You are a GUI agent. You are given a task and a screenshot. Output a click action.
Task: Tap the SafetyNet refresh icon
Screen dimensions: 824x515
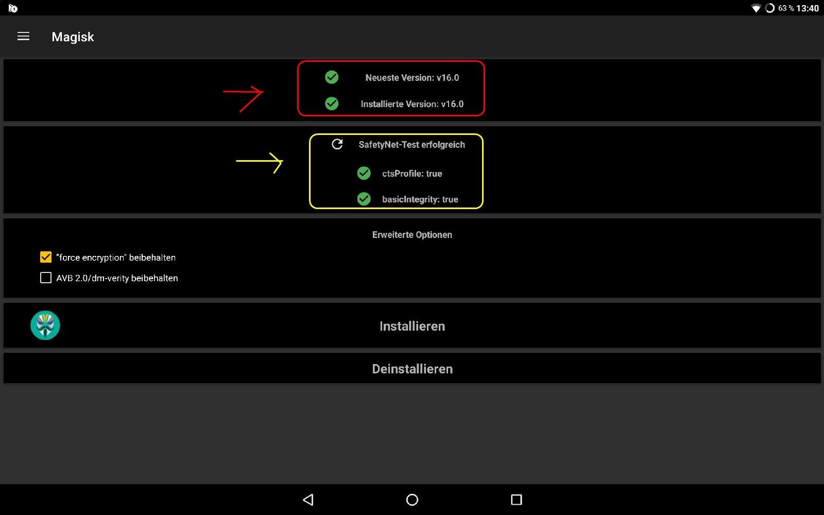click(x=337, y=144)
